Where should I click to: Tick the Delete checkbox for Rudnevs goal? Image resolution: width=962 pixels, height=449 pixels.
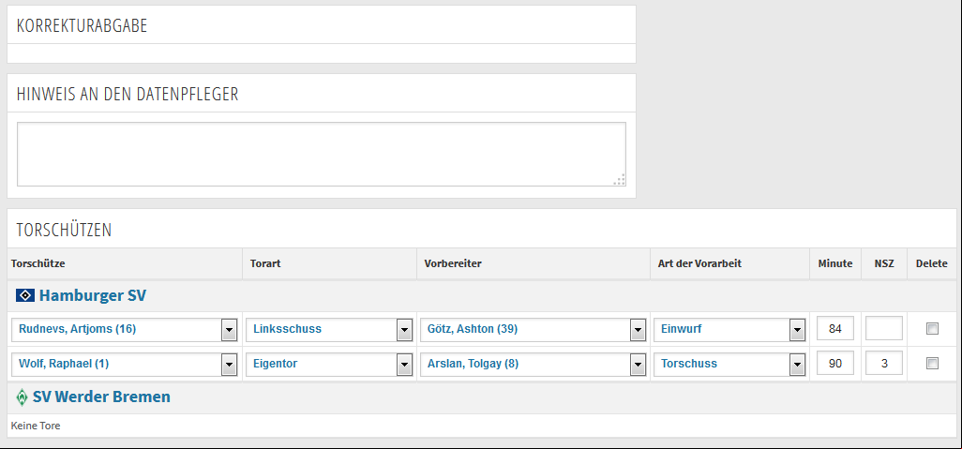coord(932,329)
